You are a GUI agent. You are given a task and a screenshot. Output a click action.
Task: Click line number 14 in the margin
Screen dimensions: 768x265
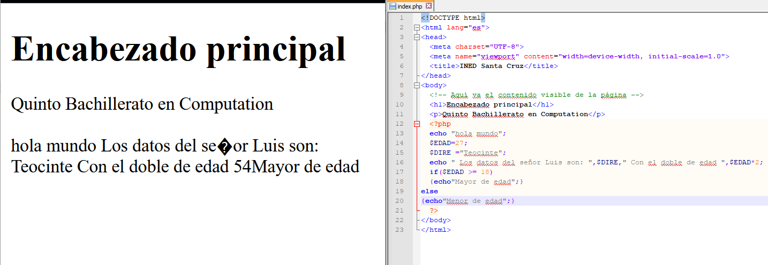point(401,143)
